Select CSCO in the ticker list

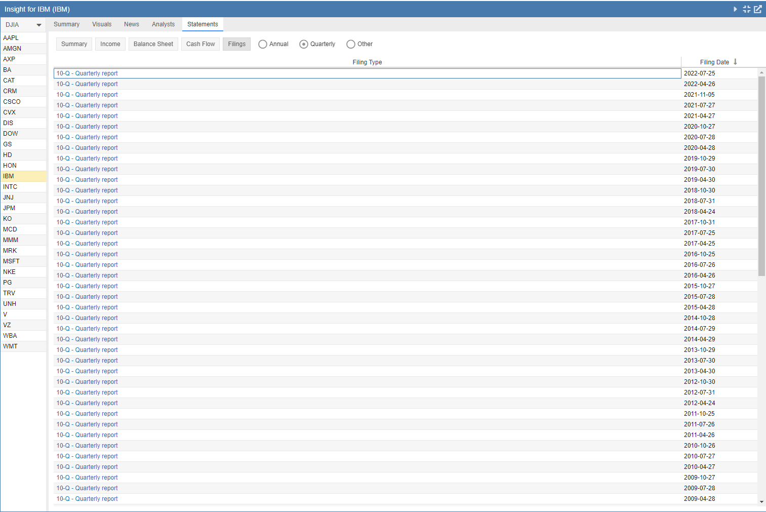(x=23, y=102)
